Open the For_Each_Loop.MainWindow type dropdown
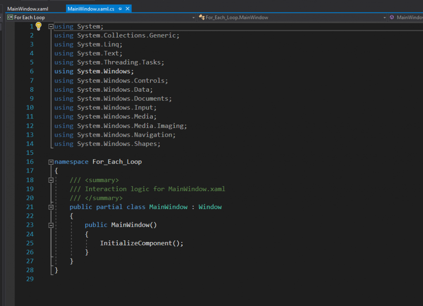Image resolution: width=423 pixels, height=306 pixels. pyautogui.click(x=384, y=17)
